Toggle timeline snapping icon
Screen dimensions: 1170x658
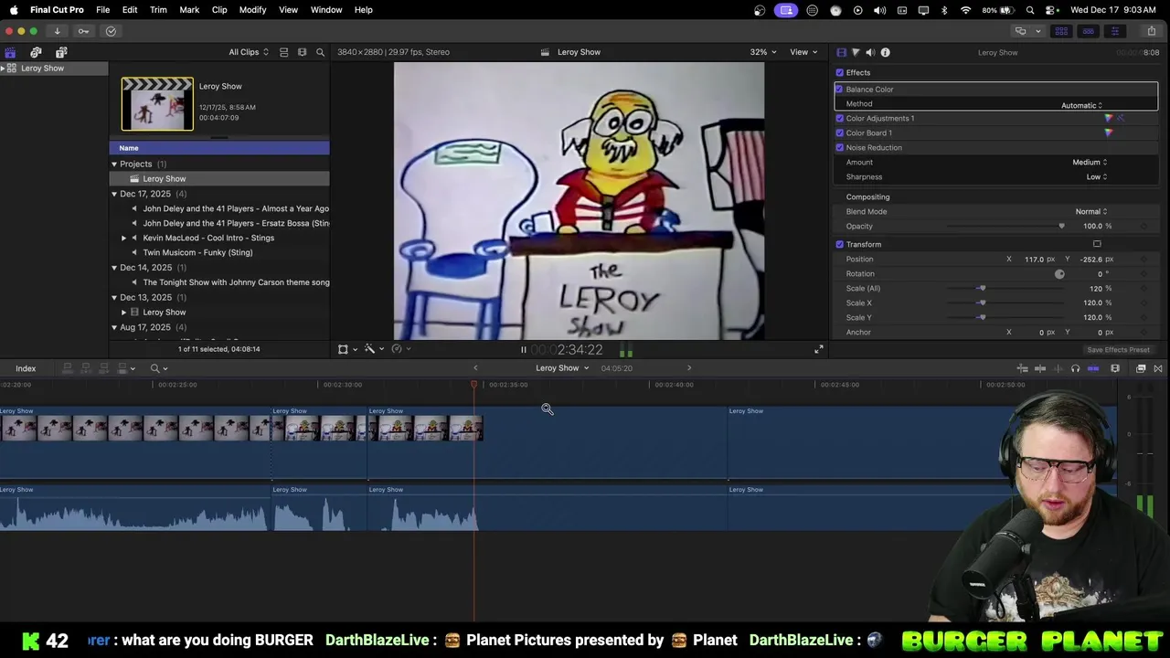1093,368
